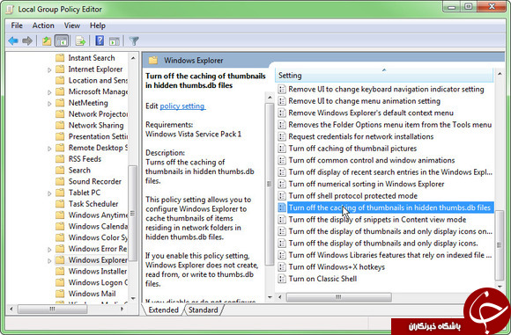Click the policy setting link
This screenshot has width=511, height=335.
[x=182, y=106]
